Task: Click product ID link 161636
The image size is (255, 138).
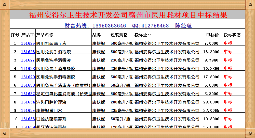Action: pos(28,119)
